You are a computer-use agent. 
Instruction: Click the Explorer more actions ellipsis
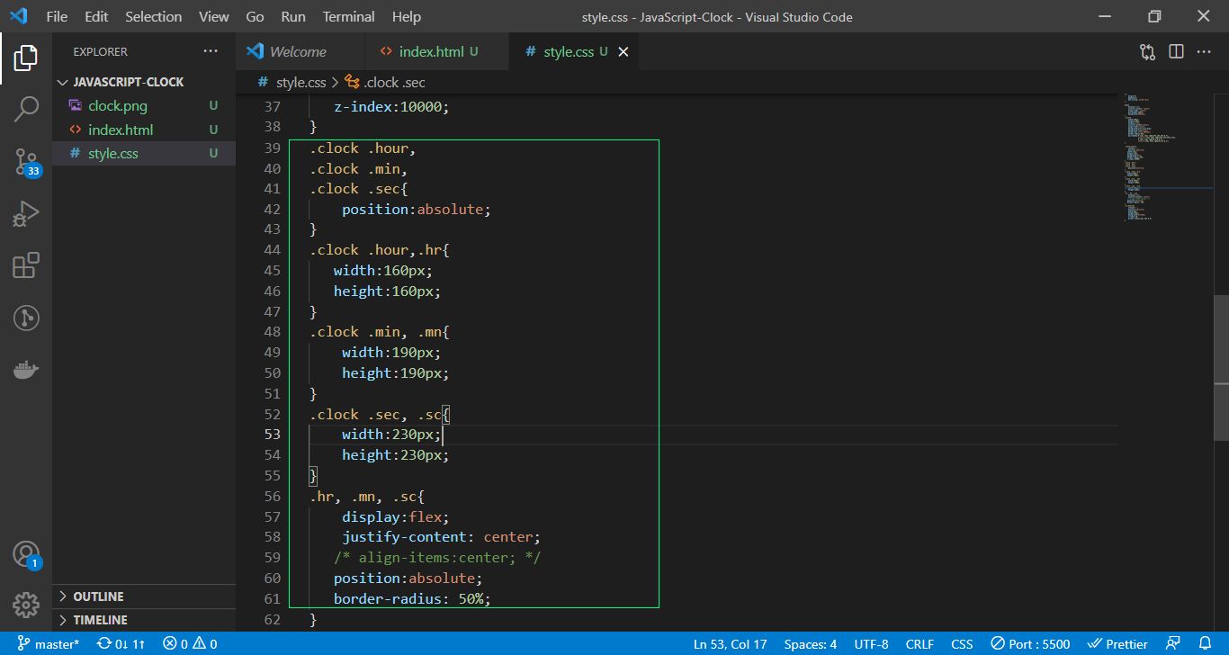(x=211, y=51)
